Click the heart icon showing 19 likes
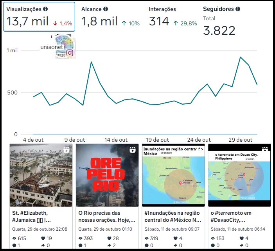 [43, 238]
